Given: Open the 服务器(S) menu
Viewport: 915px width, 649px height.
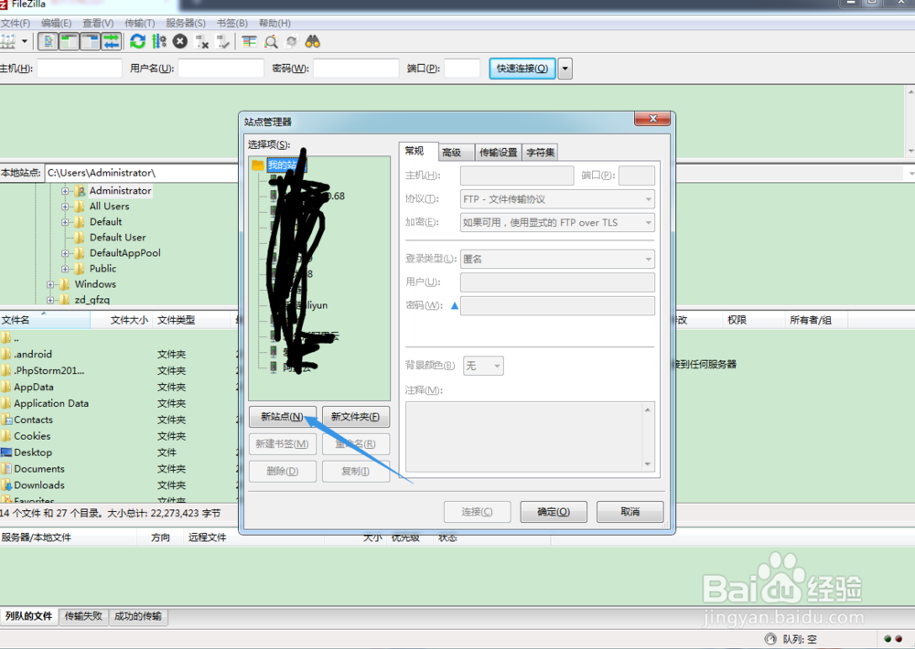Looking at the screenshot, I should point(186,24).
